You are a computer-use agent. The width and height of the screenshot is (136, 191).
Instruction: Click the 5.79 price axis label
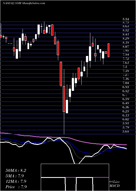pyautogui.click(x=126, y=127)
